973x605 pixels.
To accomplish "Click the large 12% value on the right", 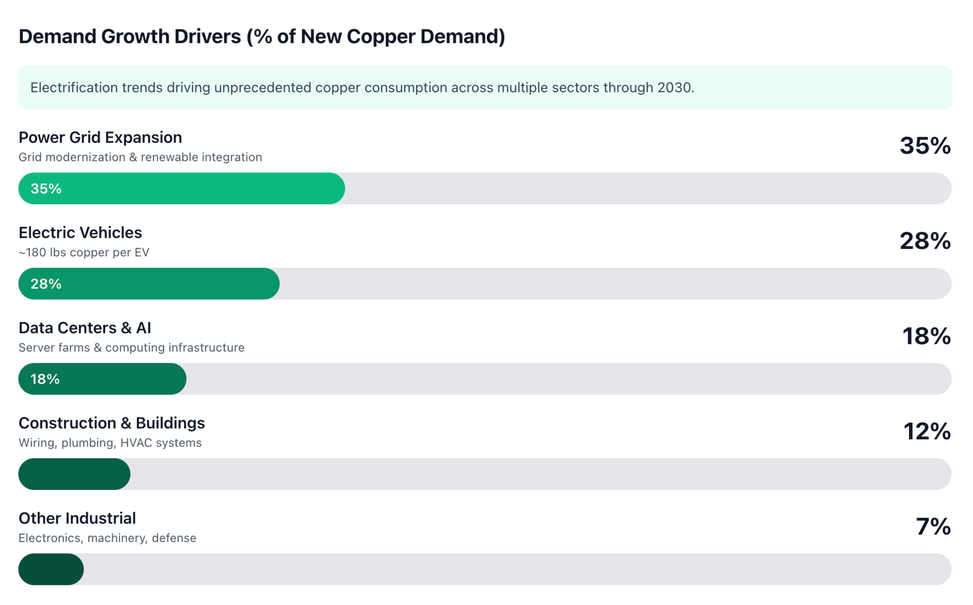I will click(926, 432).
